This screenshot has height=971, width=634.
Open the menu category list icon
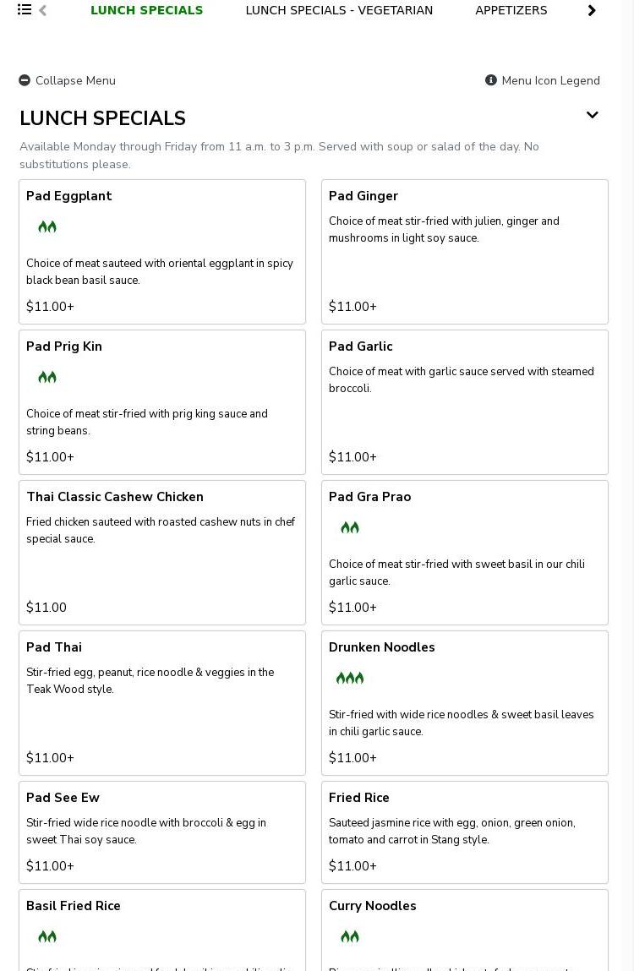coord(25,10)
